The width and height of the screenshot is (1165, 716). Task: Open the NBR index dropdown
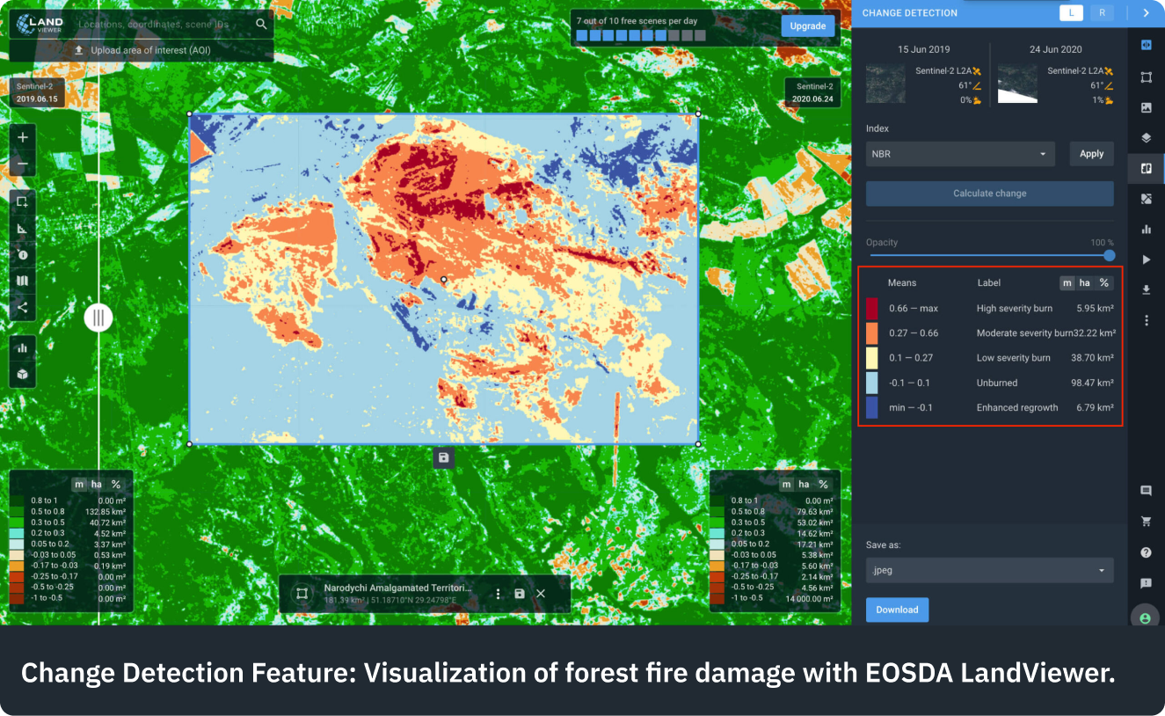959,153
